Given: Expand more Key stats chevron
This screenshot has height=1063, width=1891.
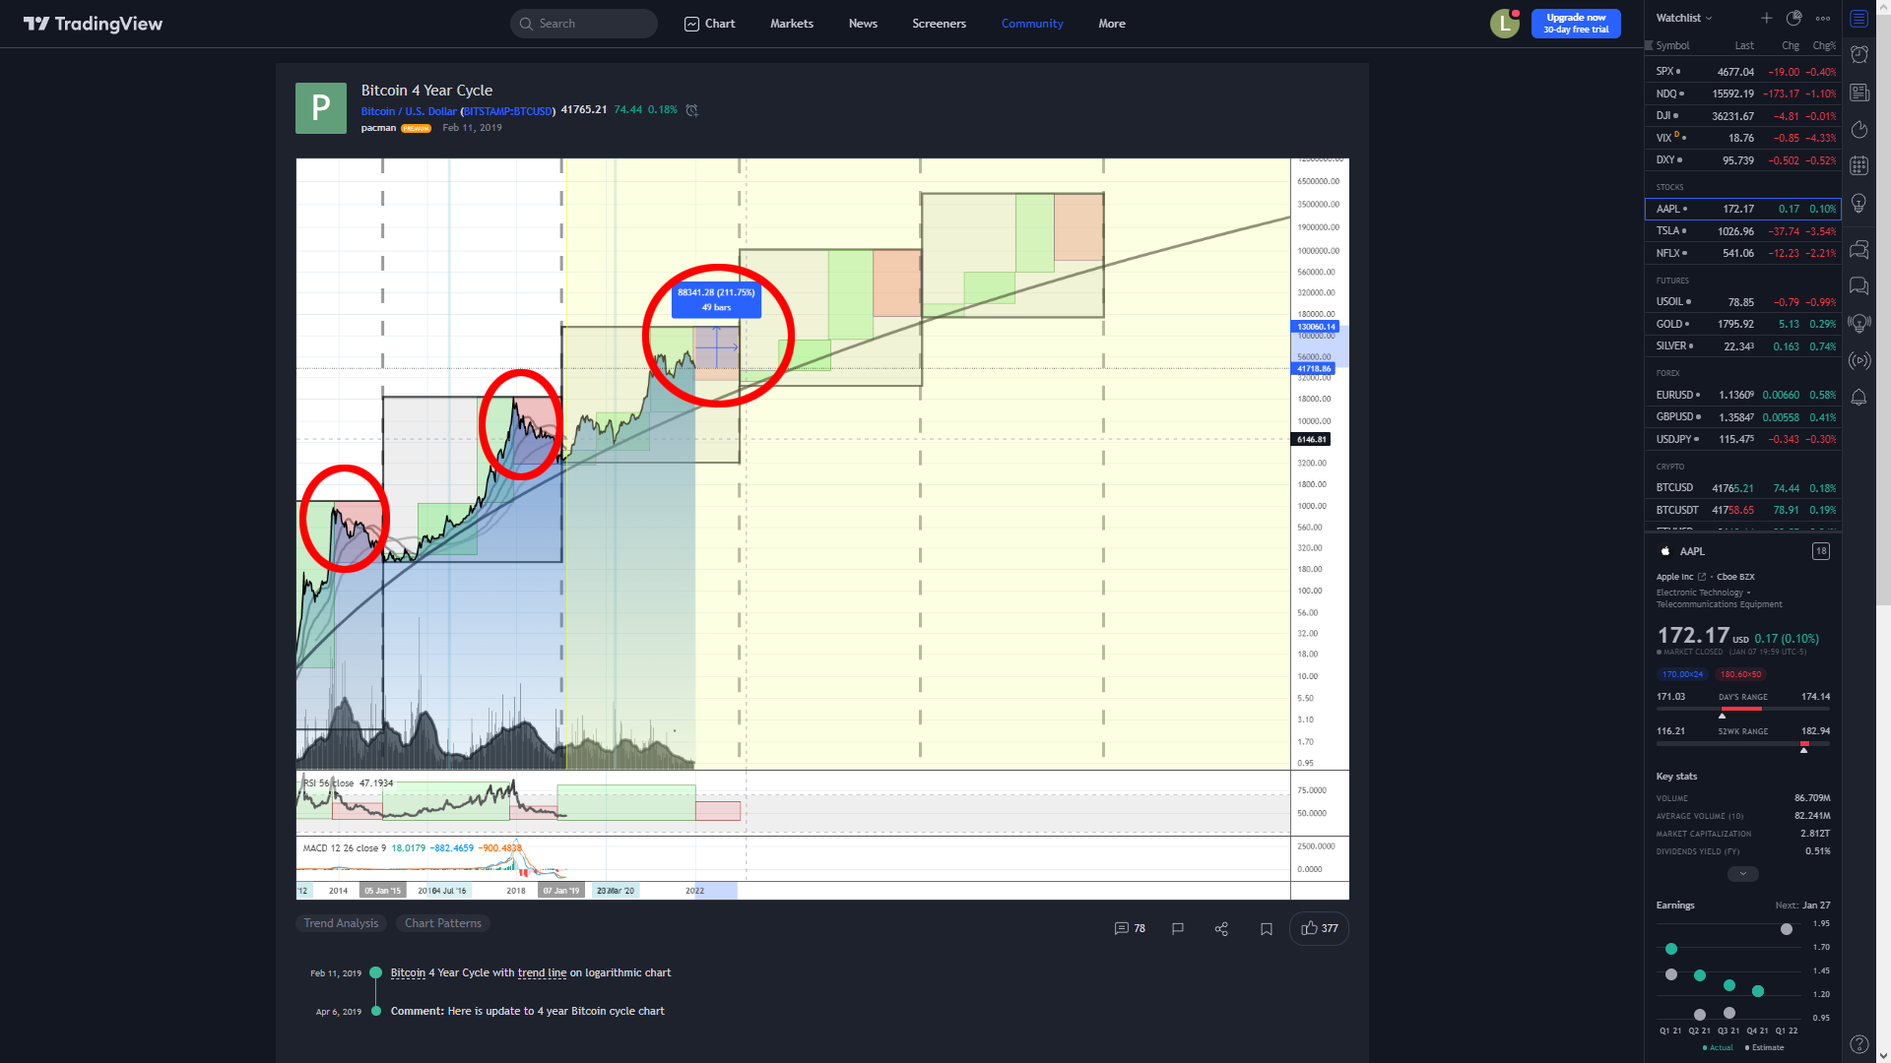Looking at the screenshot, I should 1742,874.
